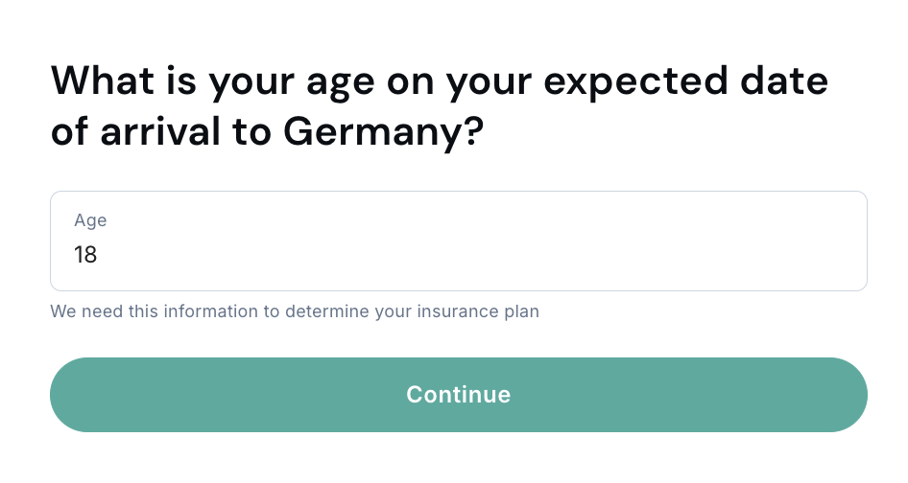Click the Continue button
This screenshot has height=483, width=908.
point(458,395)
